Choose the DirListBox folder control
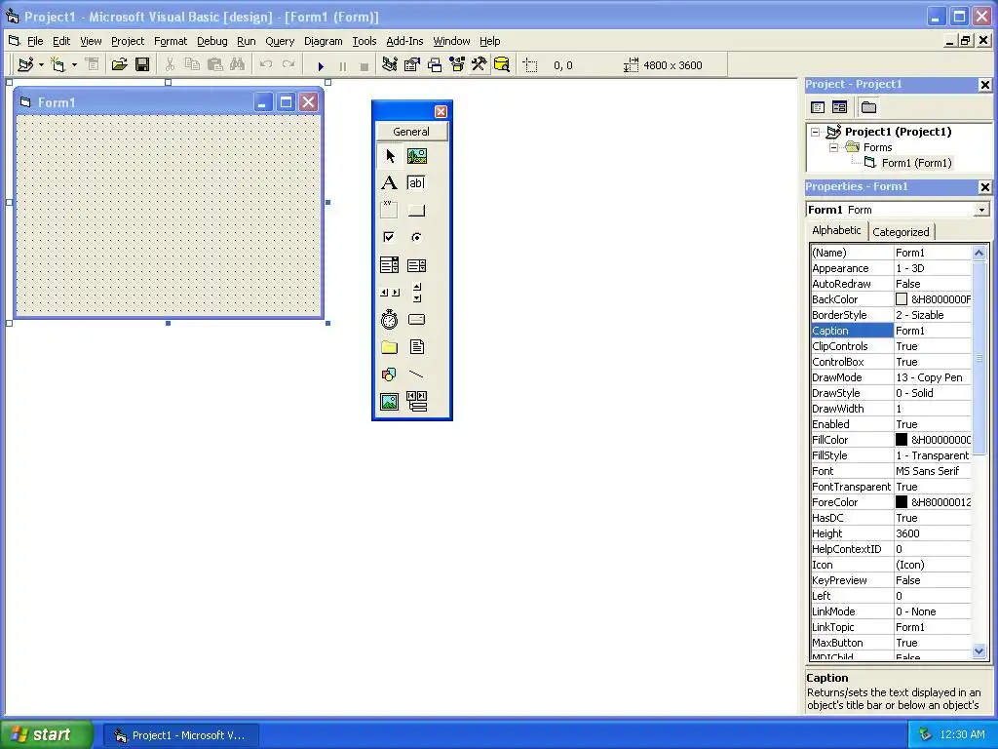This screenshot has width=998, height=749. tap(390, 347)
